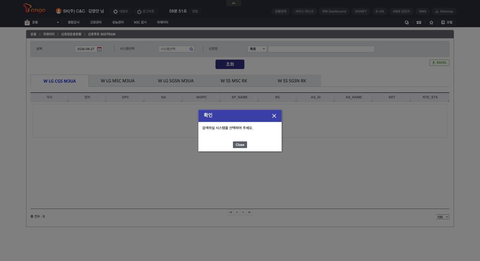Open 서비스 데스크 link
Viewport: 480px width, 261px height.
click(304, 11)
